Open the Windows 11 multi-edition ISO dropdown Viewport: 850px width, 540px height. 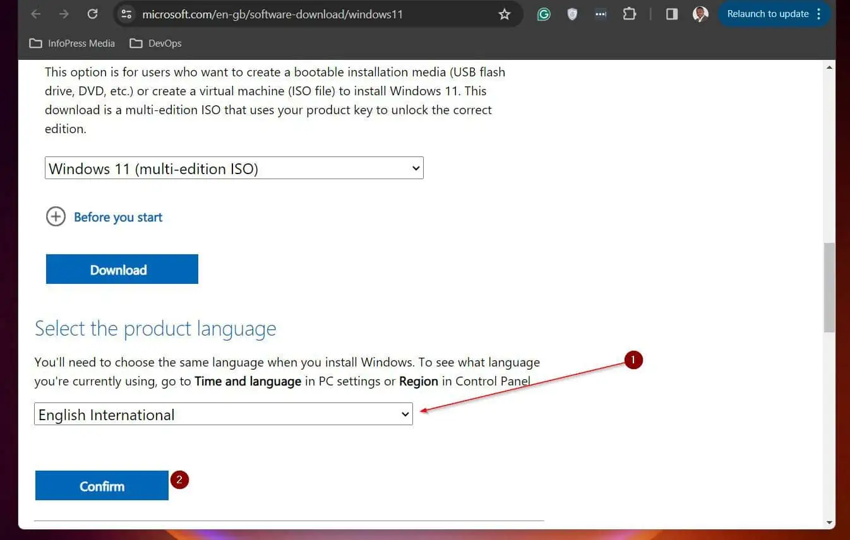(x=234, y=168)
